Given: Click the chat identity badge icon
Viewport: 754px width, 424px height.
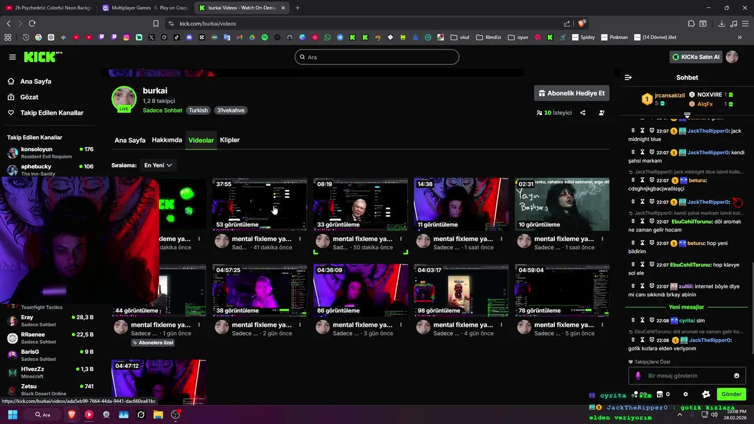Looking at the screenshot, I should [706, 394].
